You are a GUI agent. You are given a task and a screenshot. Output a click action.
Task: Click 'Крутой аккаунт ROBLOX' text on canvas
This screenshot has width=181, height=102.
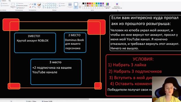(x=33, y=41)
